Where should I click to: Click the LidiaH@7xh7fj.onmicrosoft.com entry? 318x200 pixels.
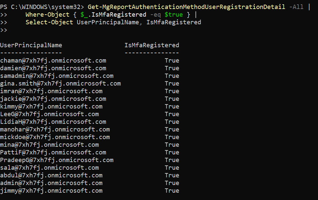(x=53, y=122)
